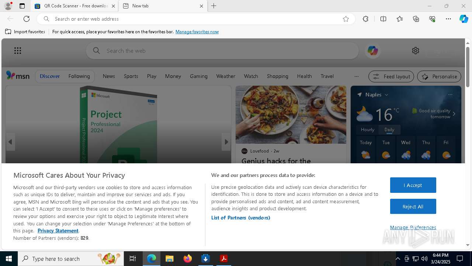472x266 pixels.
Task: Decline cookies with Reject All
Action: coord(413,207)
